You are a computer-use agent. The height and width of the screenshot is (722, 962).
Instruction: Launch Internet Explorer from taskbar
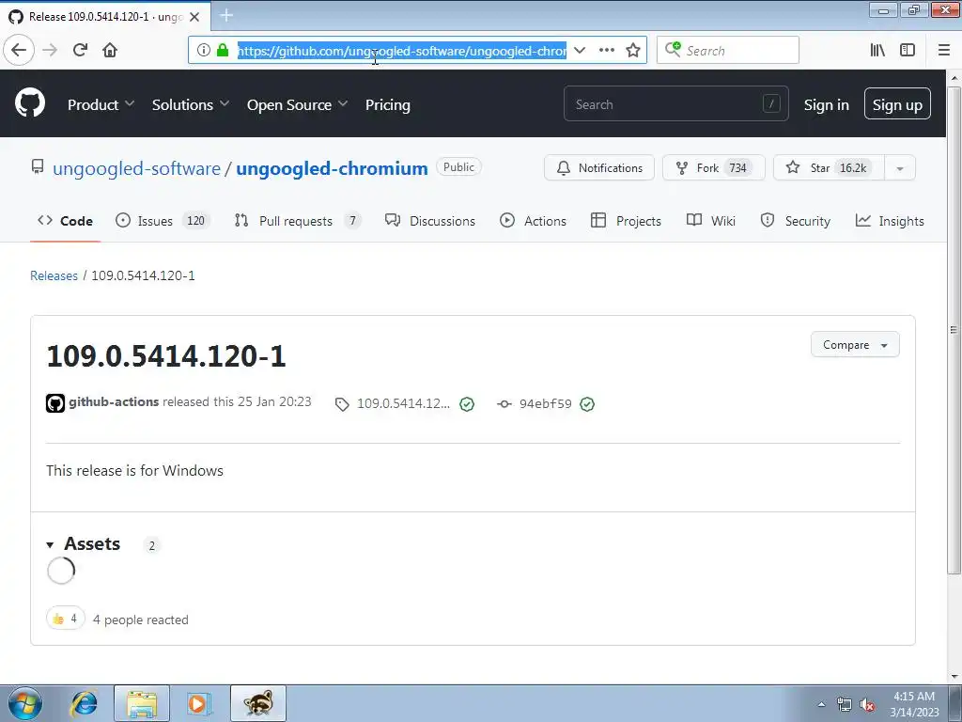click(x=84, y=703)
